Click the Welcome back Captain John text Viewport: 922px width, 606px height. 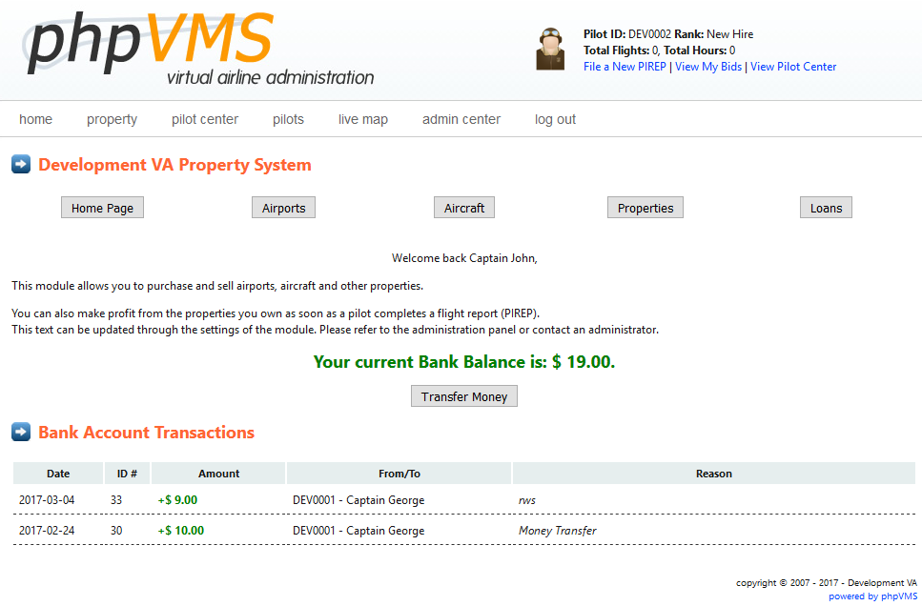click(x=464, y=257)
